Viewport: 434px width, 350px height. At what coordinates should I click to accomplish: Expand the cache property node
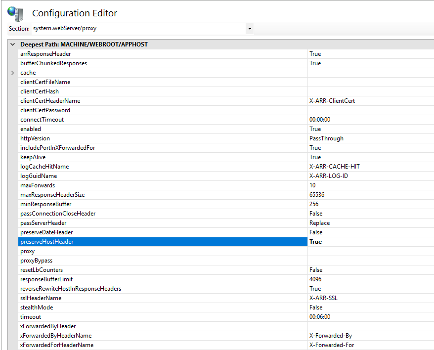pyautogui.click(x=13, y=73)
